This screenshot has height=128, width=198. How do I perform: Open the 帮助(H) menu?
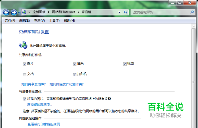tap(69, 21)
